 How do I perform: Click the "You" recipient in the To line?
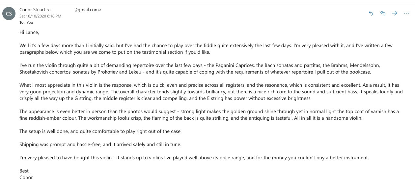click(x=30, y=22)
